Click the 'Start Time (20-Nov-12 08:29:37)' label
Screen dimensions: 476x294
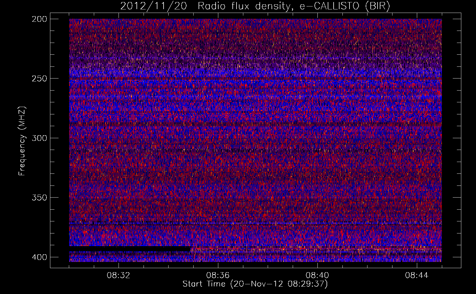[x=255, y=284]
